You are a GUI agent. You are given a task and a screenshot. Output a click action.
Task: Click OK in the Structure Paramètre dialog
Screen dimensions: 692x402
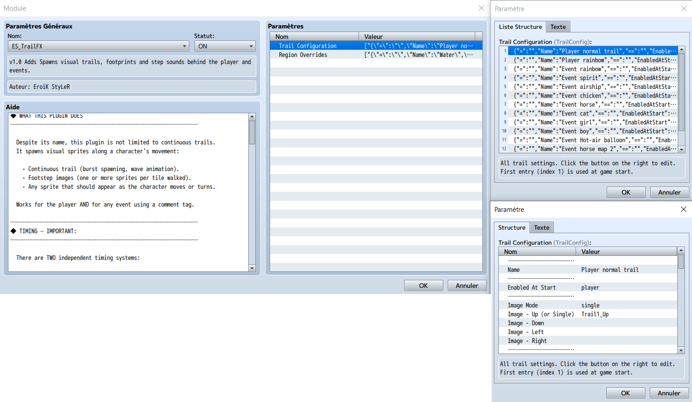[625, 393]
